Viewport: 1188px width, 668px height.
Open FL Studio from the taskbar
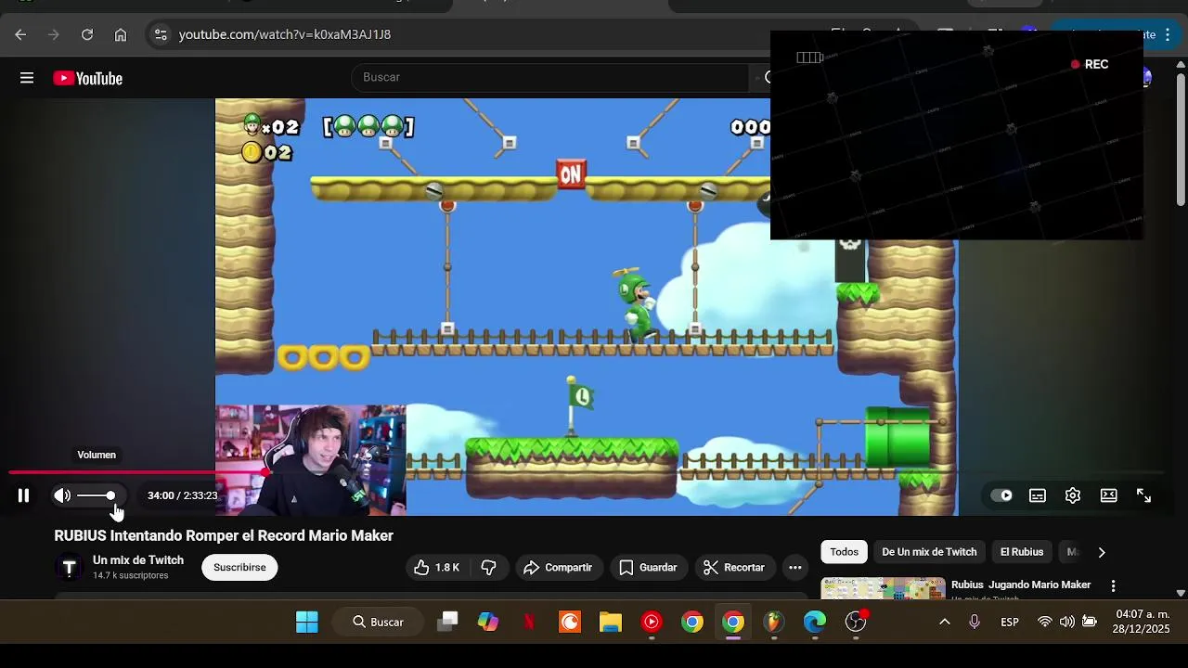point(774,622)
